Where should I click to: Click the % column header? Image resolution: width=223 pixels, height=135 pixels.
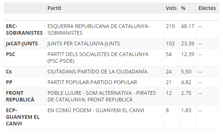[183, 8]
